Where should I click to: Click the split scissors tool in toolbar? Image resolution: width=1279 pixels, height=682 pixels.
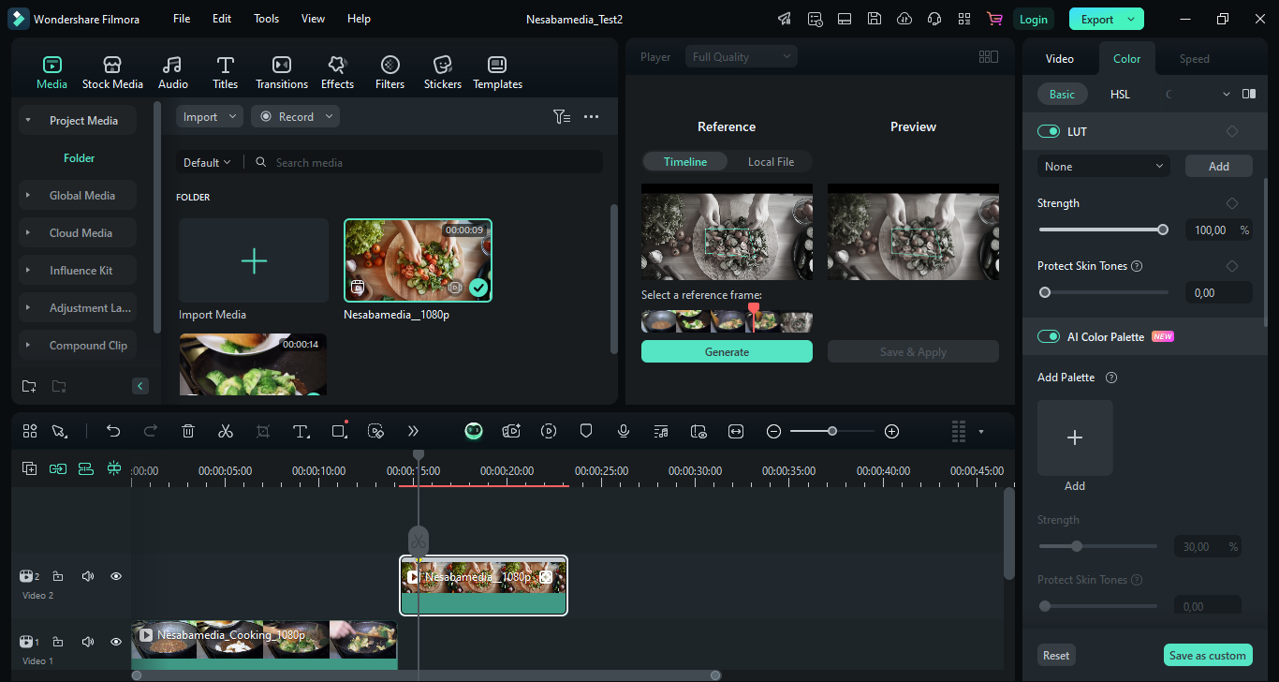tap(226, 431)
